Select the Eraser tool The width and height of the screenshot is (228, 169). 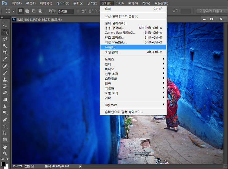[5, 93]
